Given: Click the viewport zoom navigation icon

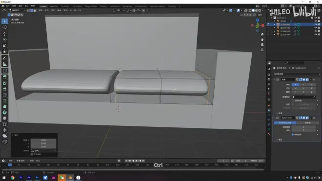Looking at the screenshot, I should pos(262,35).
